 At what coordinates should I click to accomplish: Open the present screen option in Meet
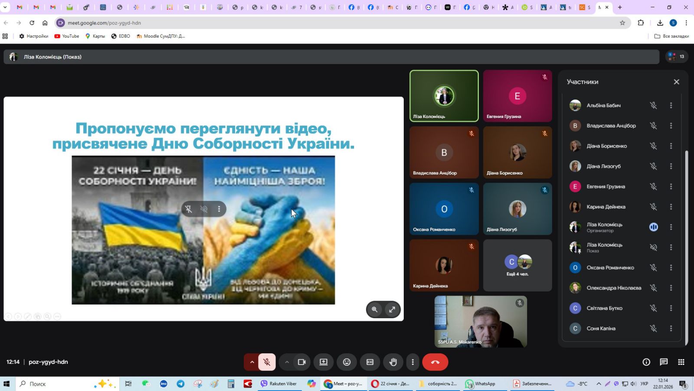coord(324,362)
